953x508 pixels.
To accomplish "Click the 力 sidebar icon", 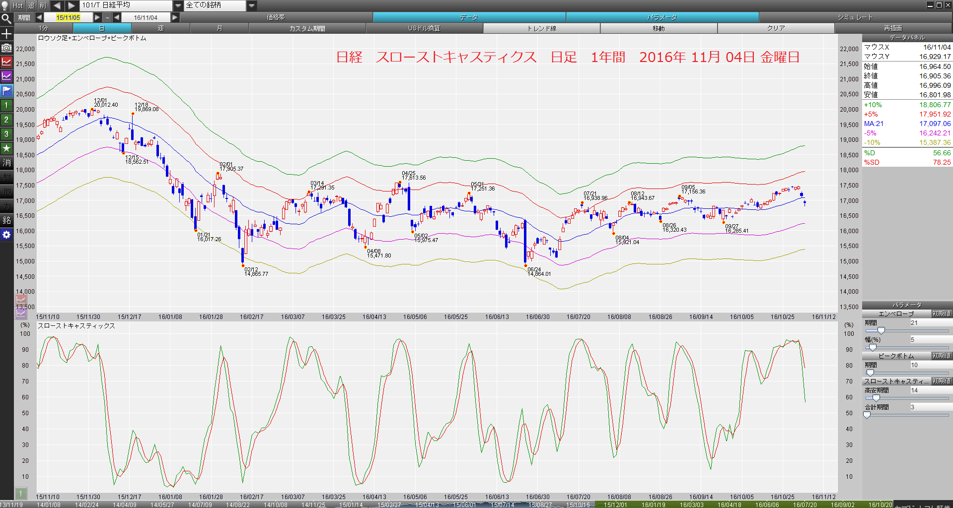I will point(6,206).
